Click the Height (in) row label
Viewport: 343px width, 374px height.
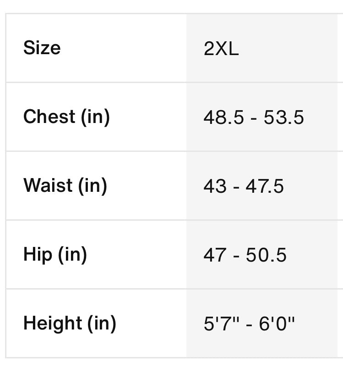(x=70, y=324)
